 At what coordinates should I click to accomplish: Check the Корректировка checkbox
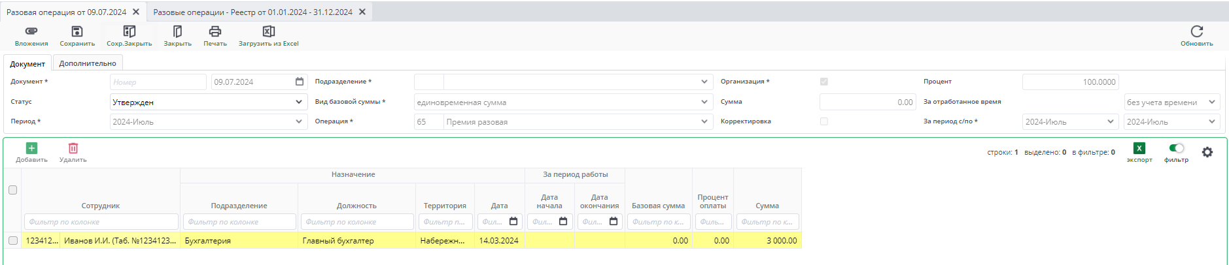pyautogui.click(x=823, y=121)
